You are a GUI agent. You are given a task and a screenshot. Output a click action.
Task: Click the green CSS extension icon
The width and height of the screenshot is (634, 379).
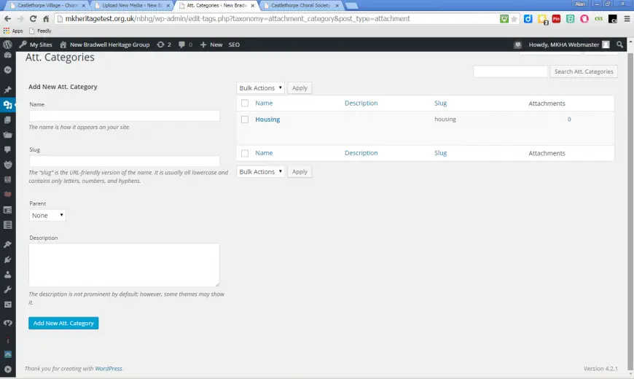pos(598,19)
